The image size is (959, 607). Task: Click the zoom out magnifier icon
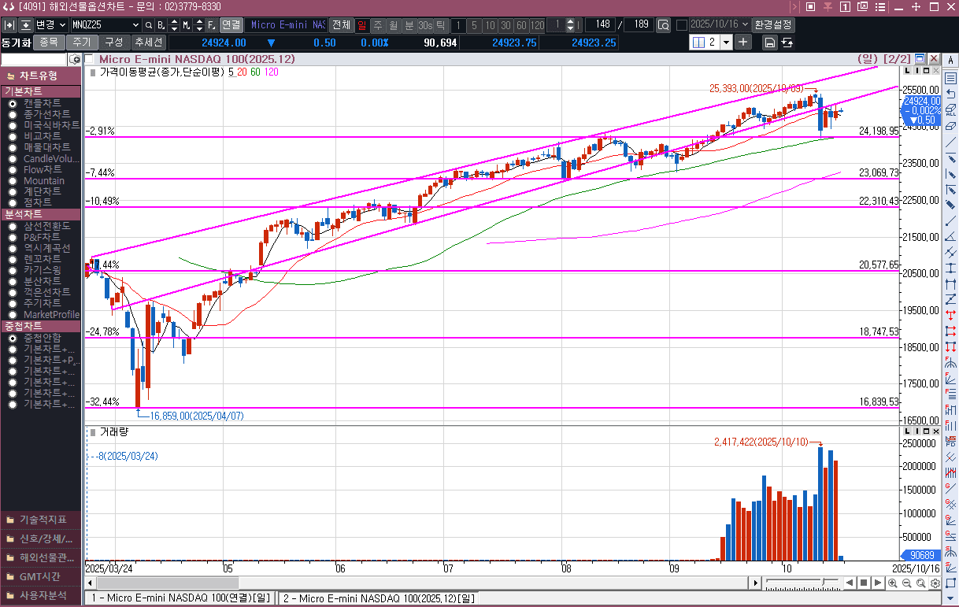tap(906, 583)
